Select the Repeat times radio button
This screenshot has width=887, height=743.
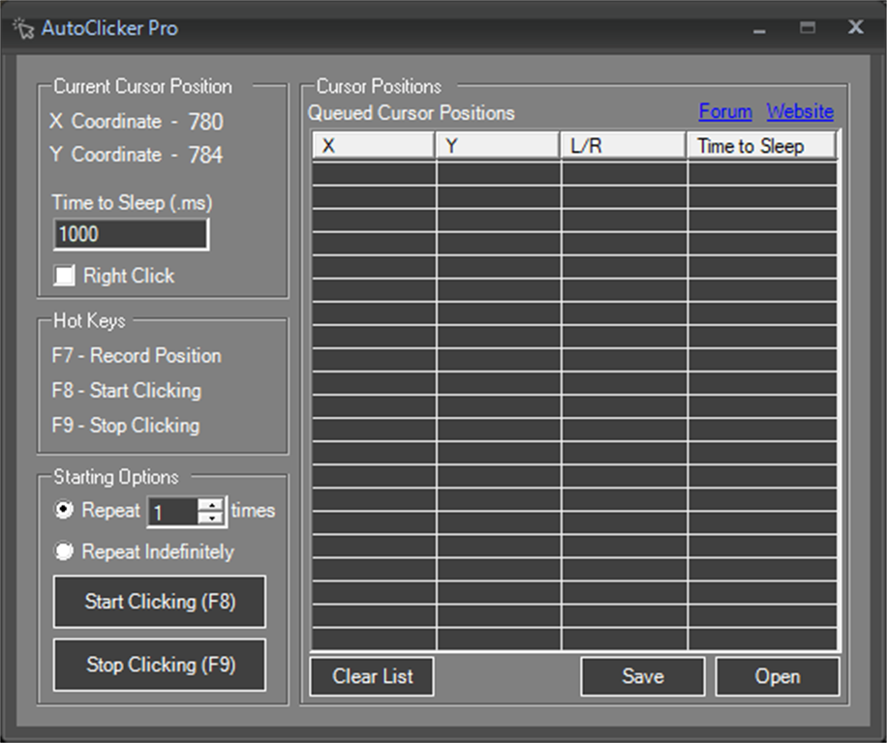pyautogui.click(x=64, y=510)
